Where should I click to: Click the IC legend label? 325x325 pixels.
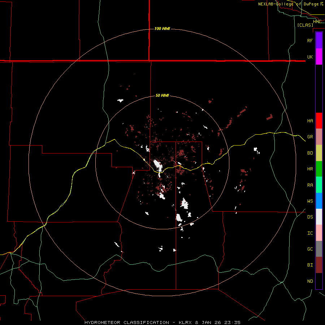310,233
